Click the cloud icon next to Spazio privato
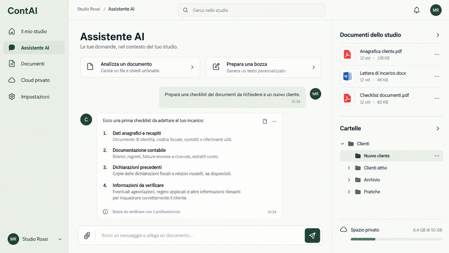Image resolution: width=449 pixels, height=253 pixels. click(x=343, y=230)
